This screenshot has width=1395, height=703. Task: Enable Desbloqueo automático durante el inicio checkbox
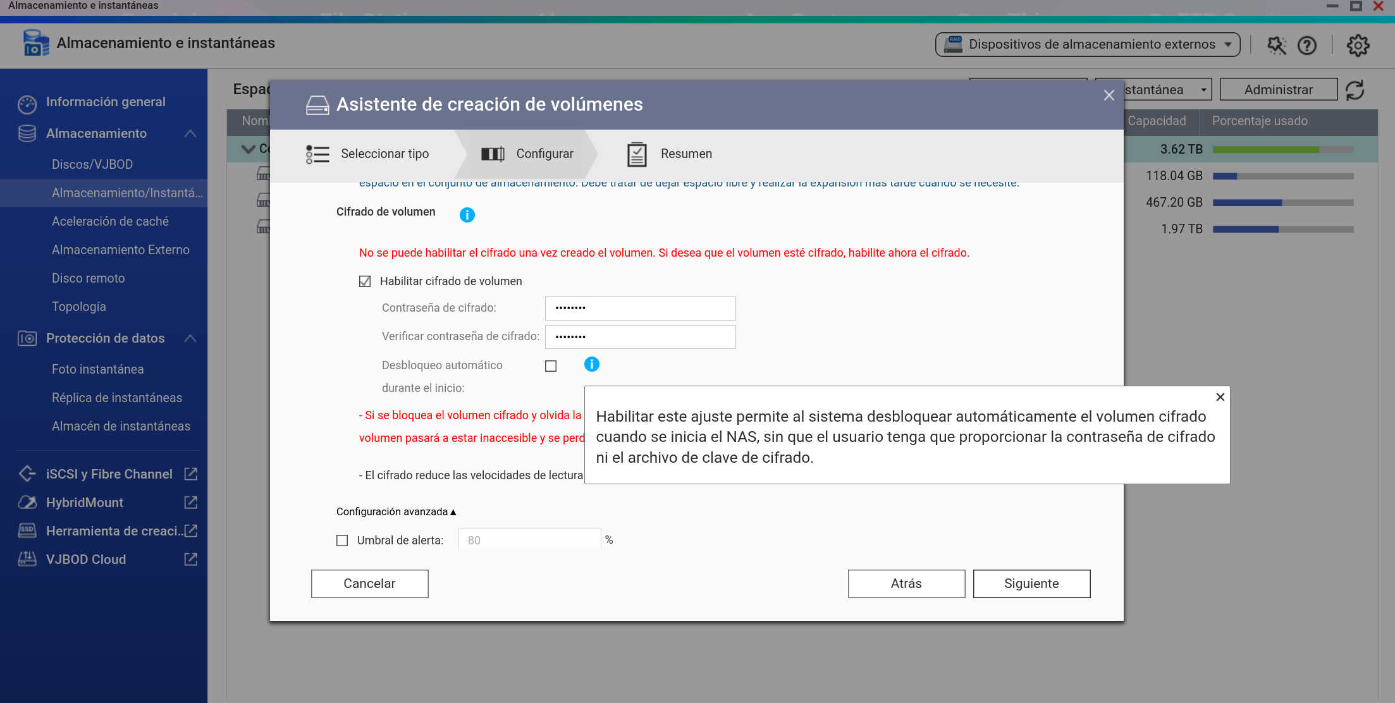click(551, 366)
